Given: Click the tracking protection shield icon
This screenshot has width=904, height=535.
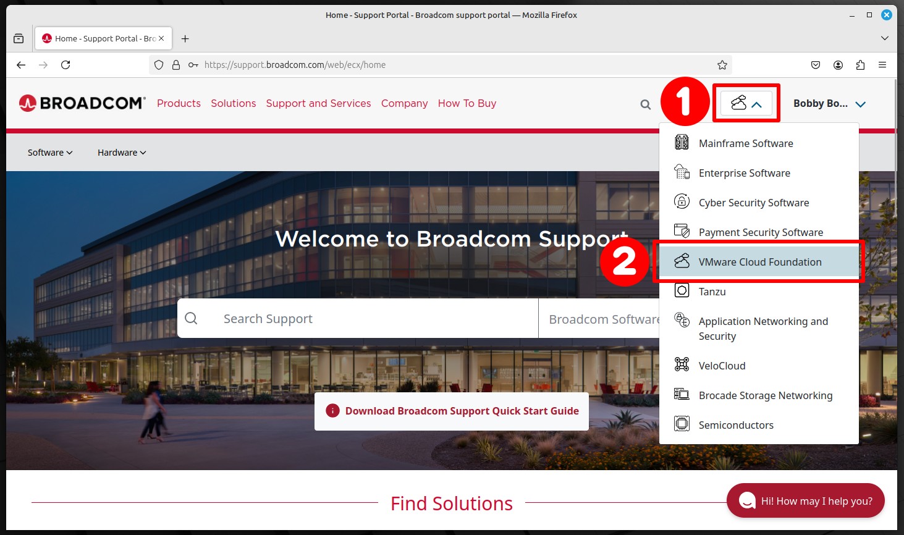Looking at the screenshot, I should pos(159,65).
